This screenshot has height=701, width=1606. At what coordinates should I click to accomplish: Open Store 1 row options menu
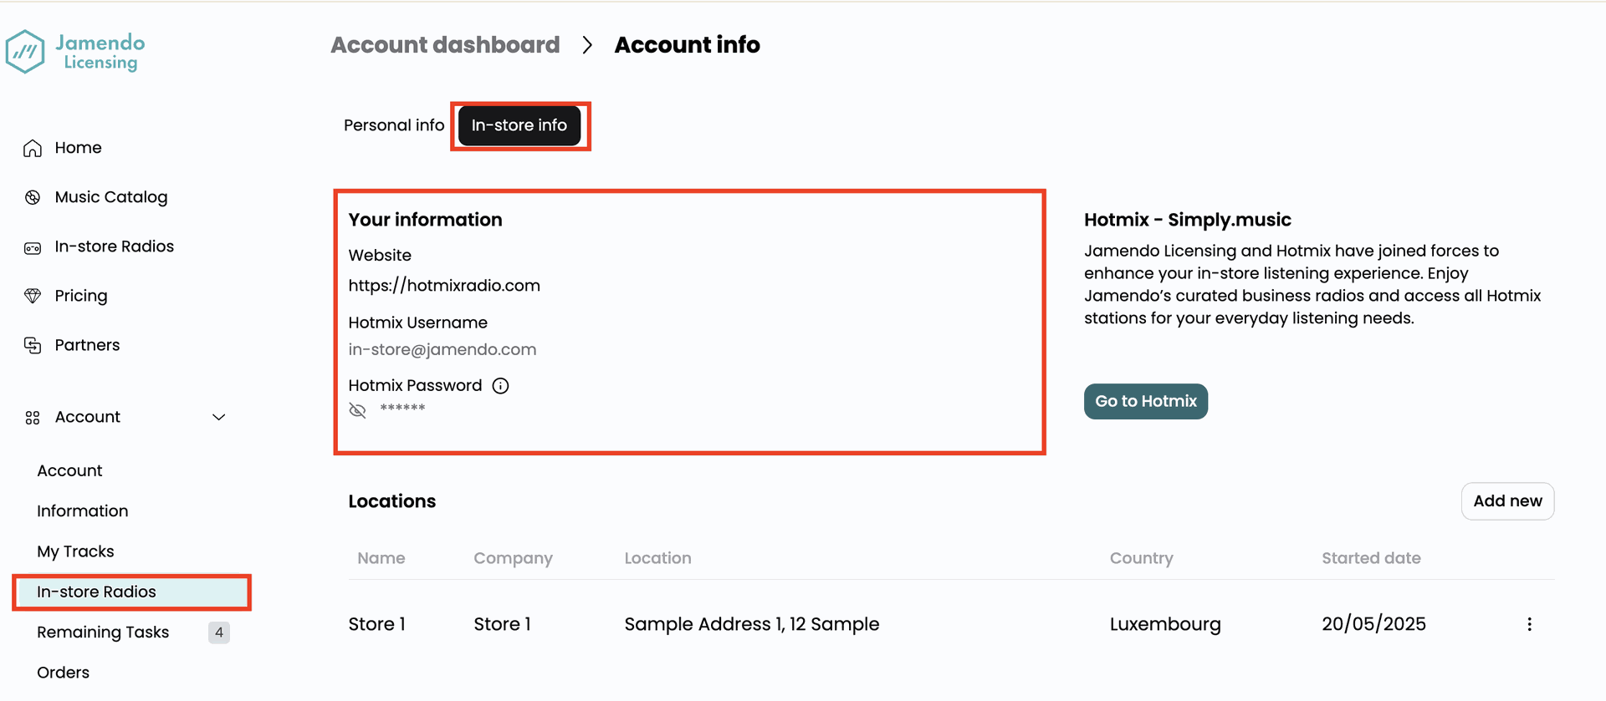pyautogui.click(x=1529, y=624)
